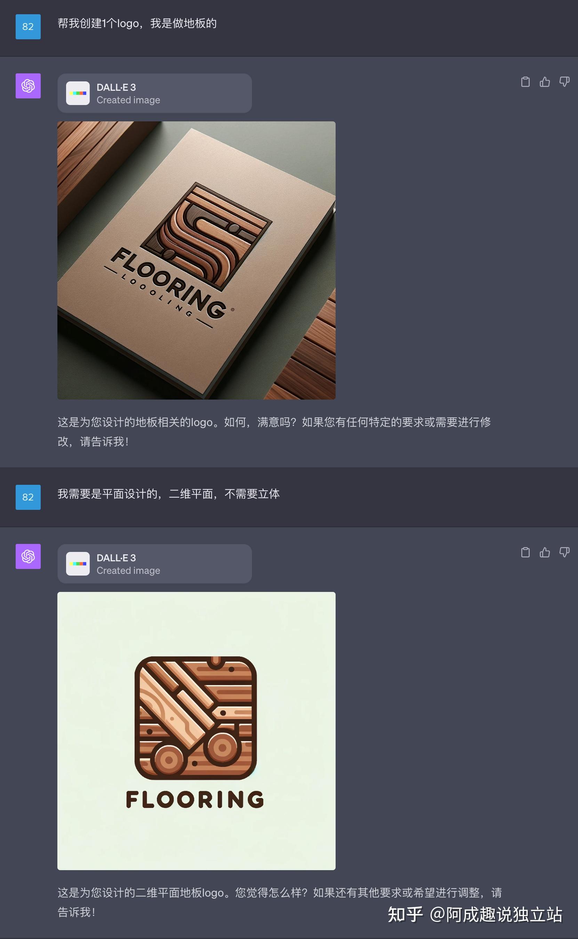The height and width of the screenshot is (939, 578).
Task: Click the user avatar labeled 82 at top
Action: click(28, 27)
